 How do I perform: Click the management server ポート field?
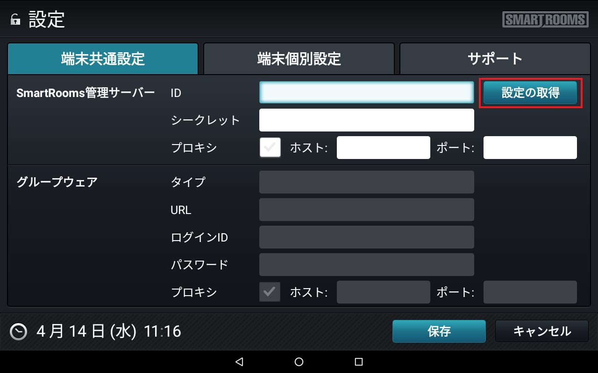point(530,147)
